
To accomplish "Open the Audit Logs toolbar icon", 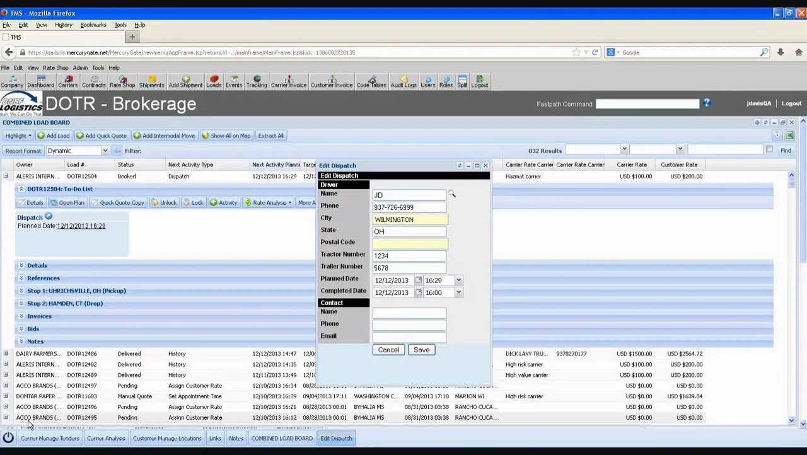I will pos(403,81).
